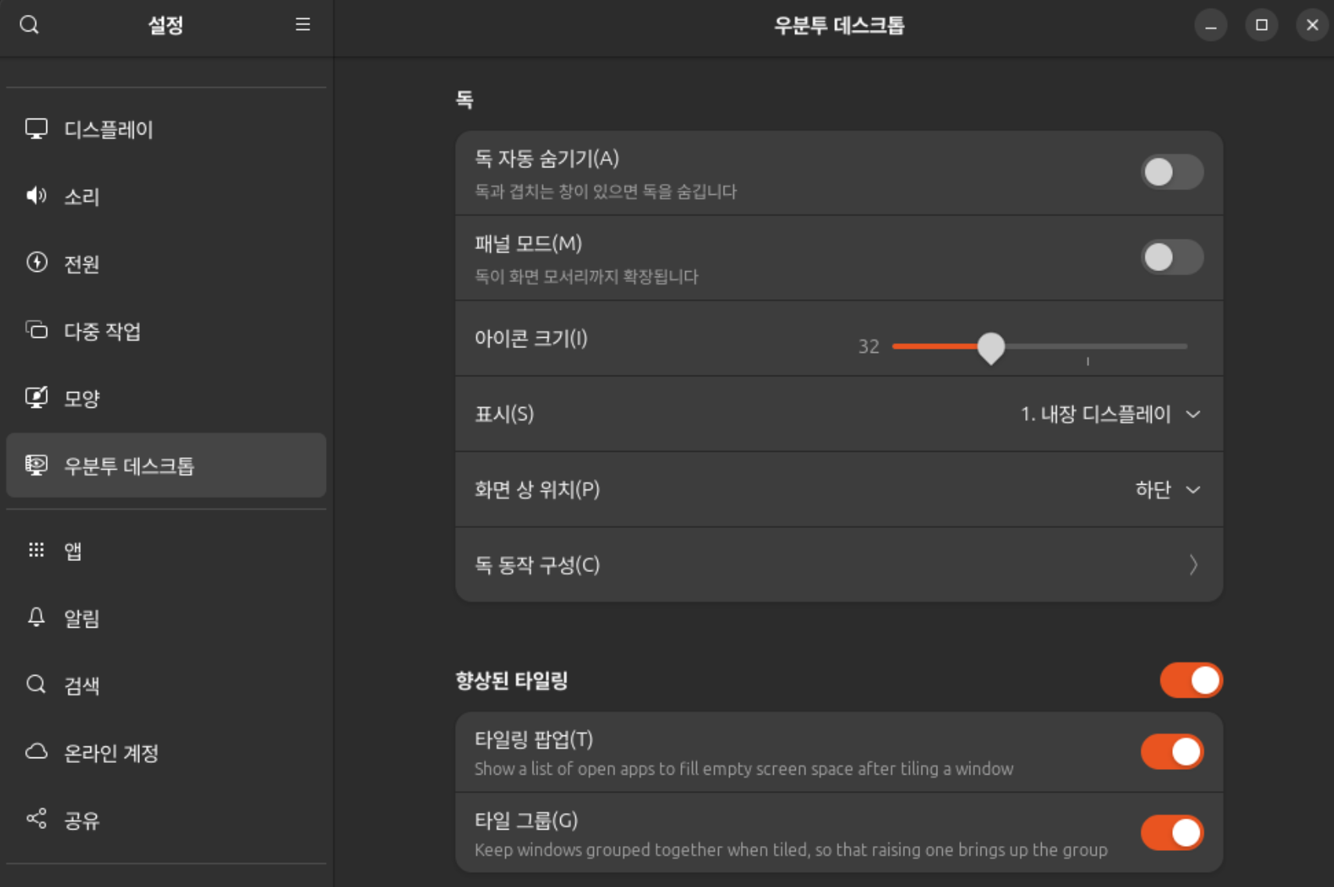This screenshot has width=1334, height=887.
Task: Select 앱 in the sidebar
Action: point(166,551)
